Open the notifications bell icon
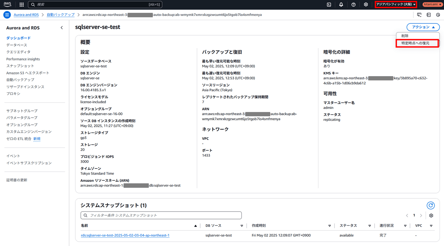This screenshot has width=444, height=246. click(341, 4)
